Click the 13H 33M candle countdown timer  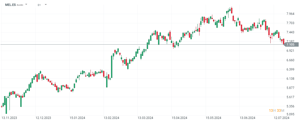[277, 110]
